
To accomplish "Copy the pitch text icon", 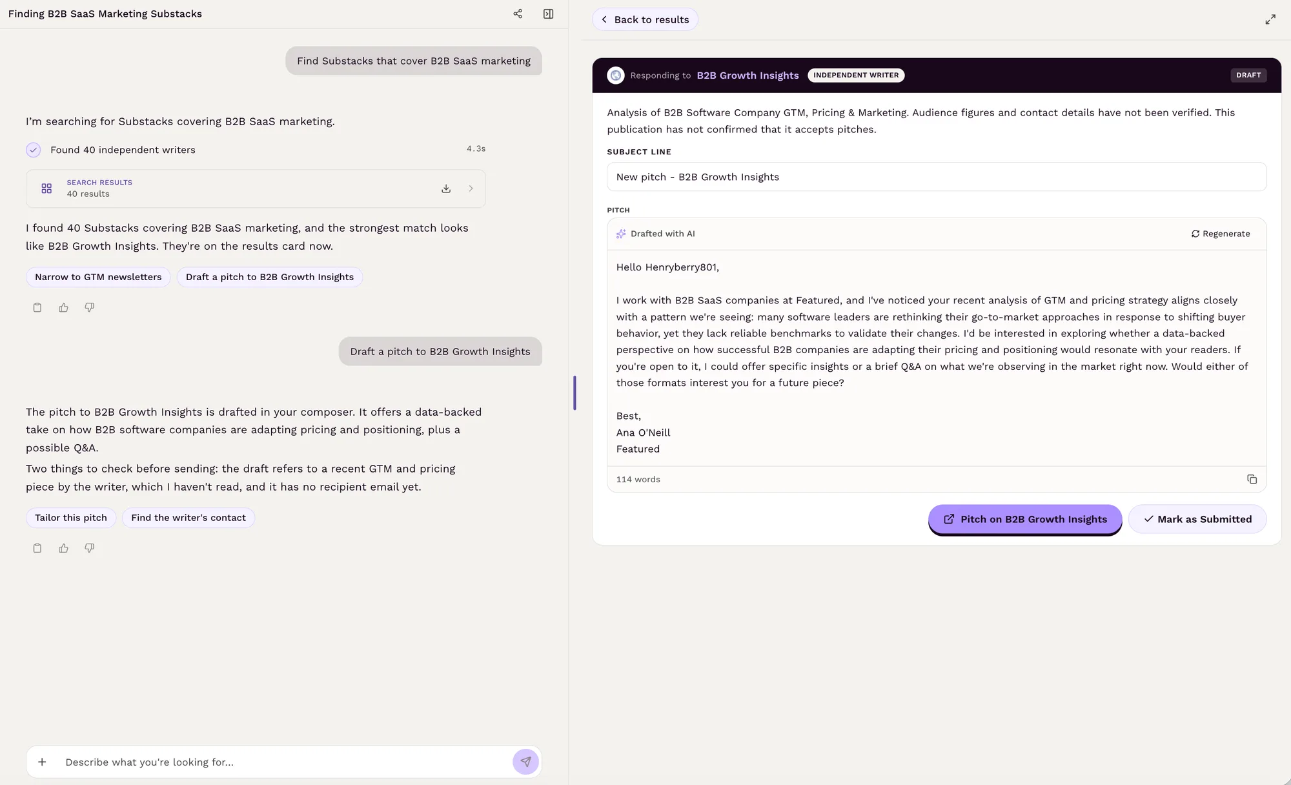I will click(1252, 479).
